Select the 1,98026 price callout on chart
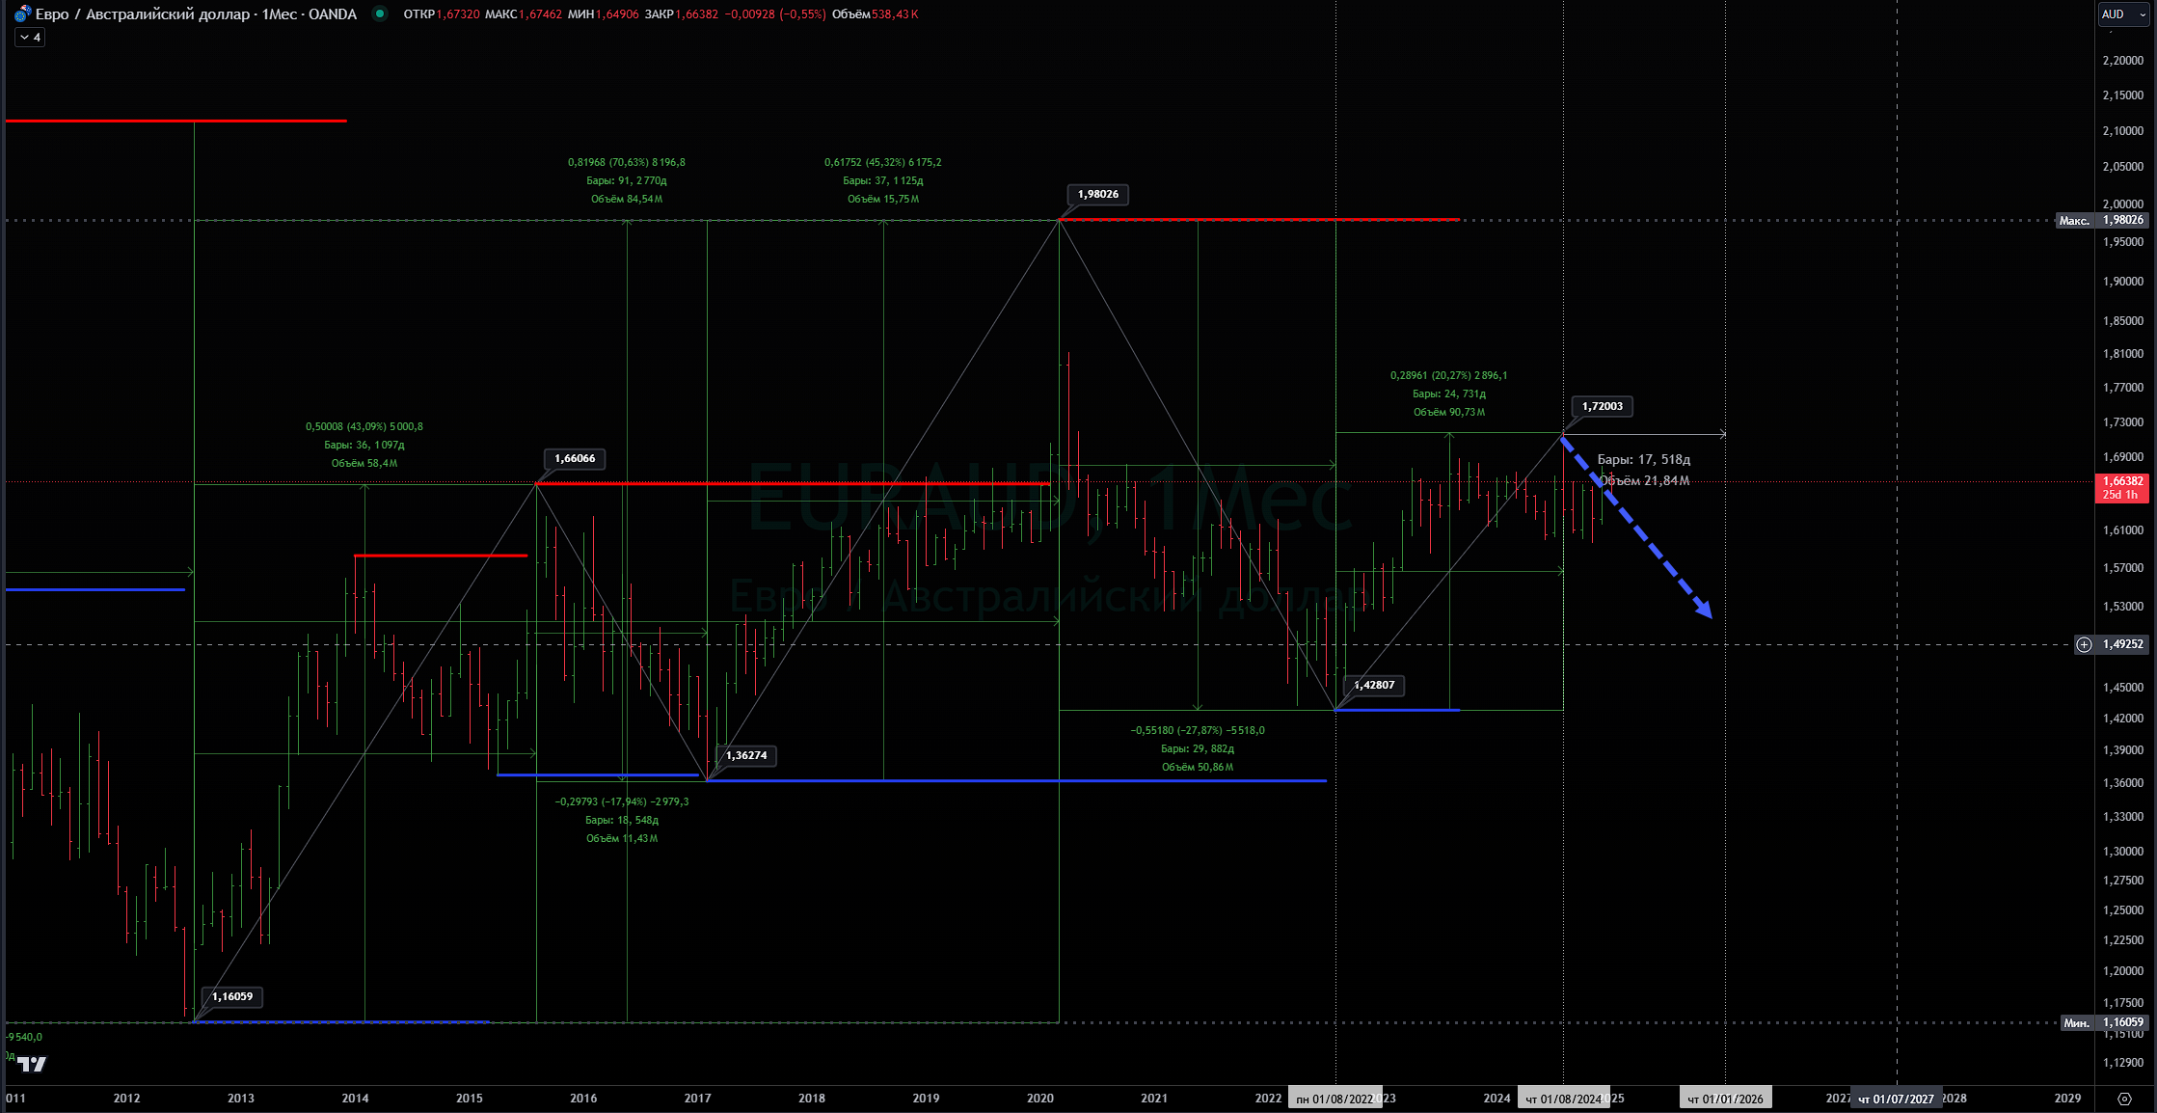 coord(1098,194)
